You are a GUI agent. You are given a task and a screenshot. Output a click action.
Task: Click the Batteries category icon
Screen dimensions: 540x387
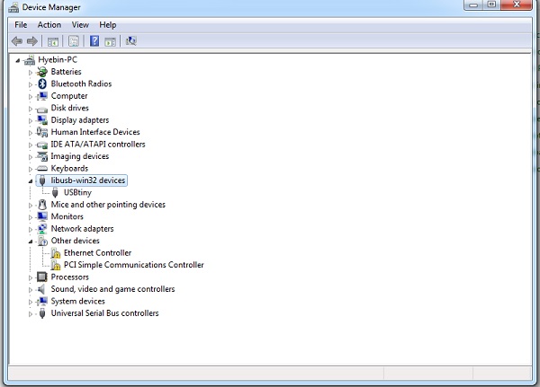tap(42, 72)
